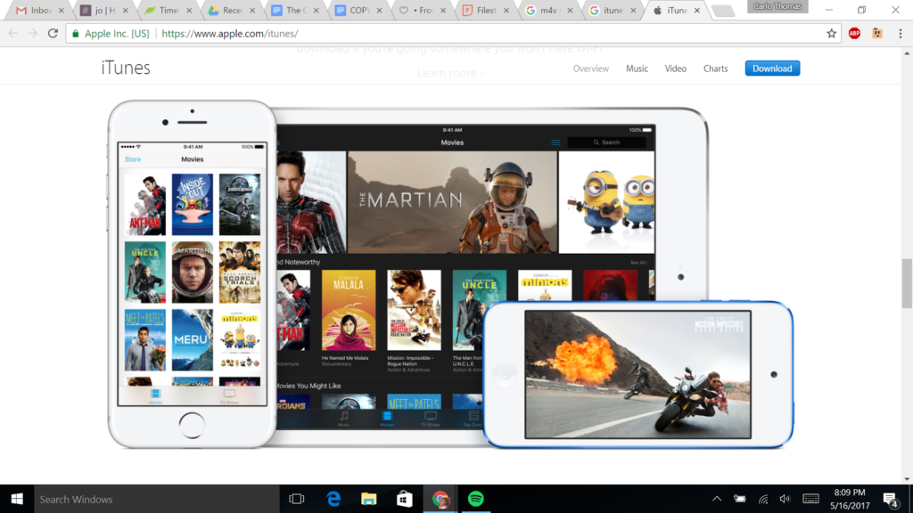This screenshot has width=913, height=513.
Task: Go back using the browser back arrow
Action: tap(13, 31)
